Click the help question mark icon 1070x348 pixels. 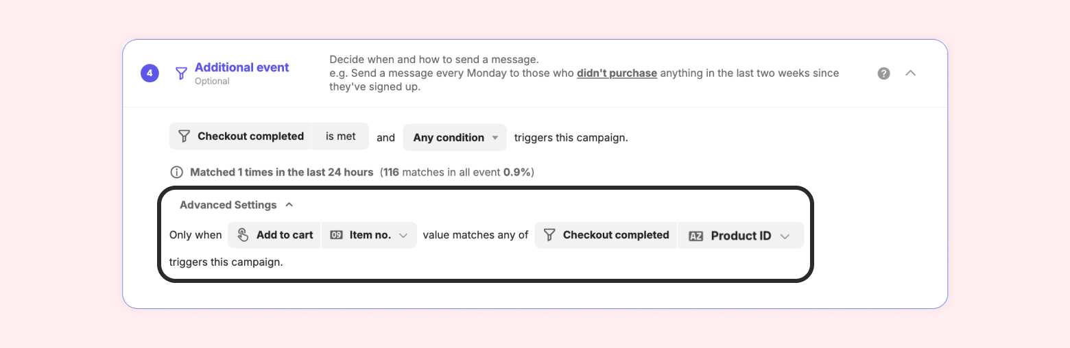(x=883, y=73)
